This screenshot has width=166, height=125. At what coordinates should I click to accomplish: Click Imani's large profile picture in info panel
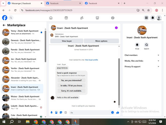pos(142,30)
